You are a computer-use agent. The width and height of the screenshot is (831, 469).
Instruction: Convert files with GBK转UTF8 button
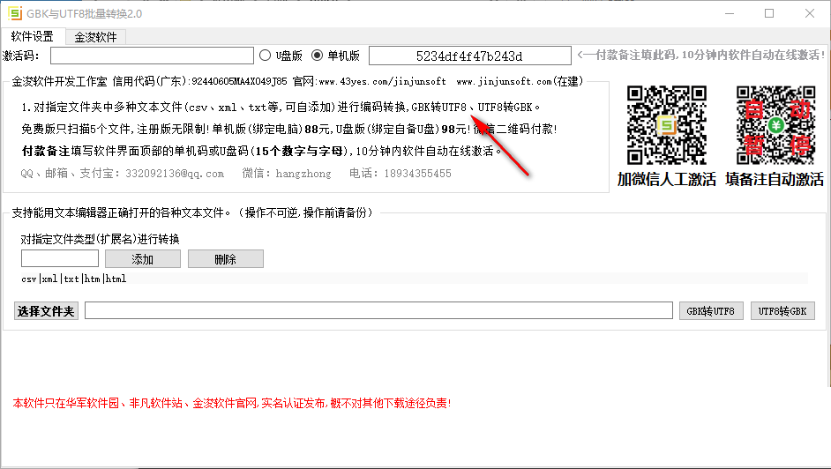tap(711, 310)
